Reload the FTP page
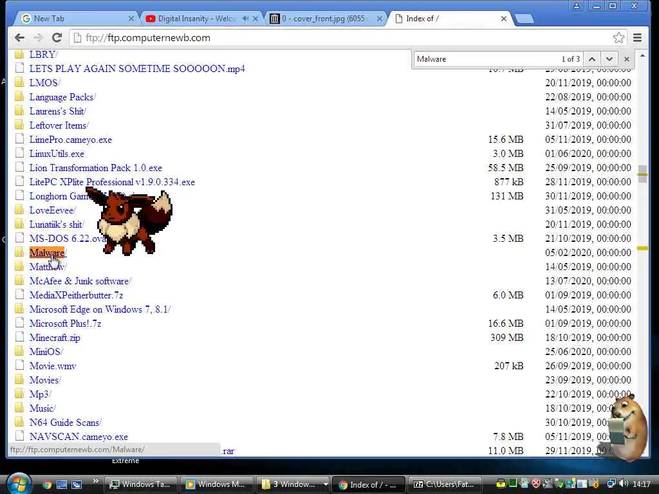Image resolution: width=659 pixels, height=494 pixels. pyautogui.click(x=57, y=38)
